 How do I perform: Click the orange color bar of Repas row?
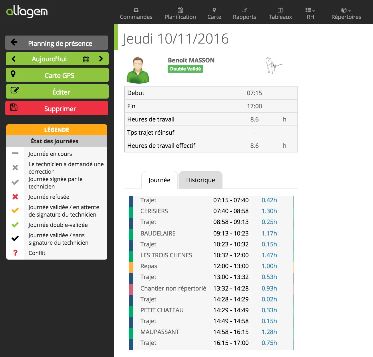(x=131, y=267)
